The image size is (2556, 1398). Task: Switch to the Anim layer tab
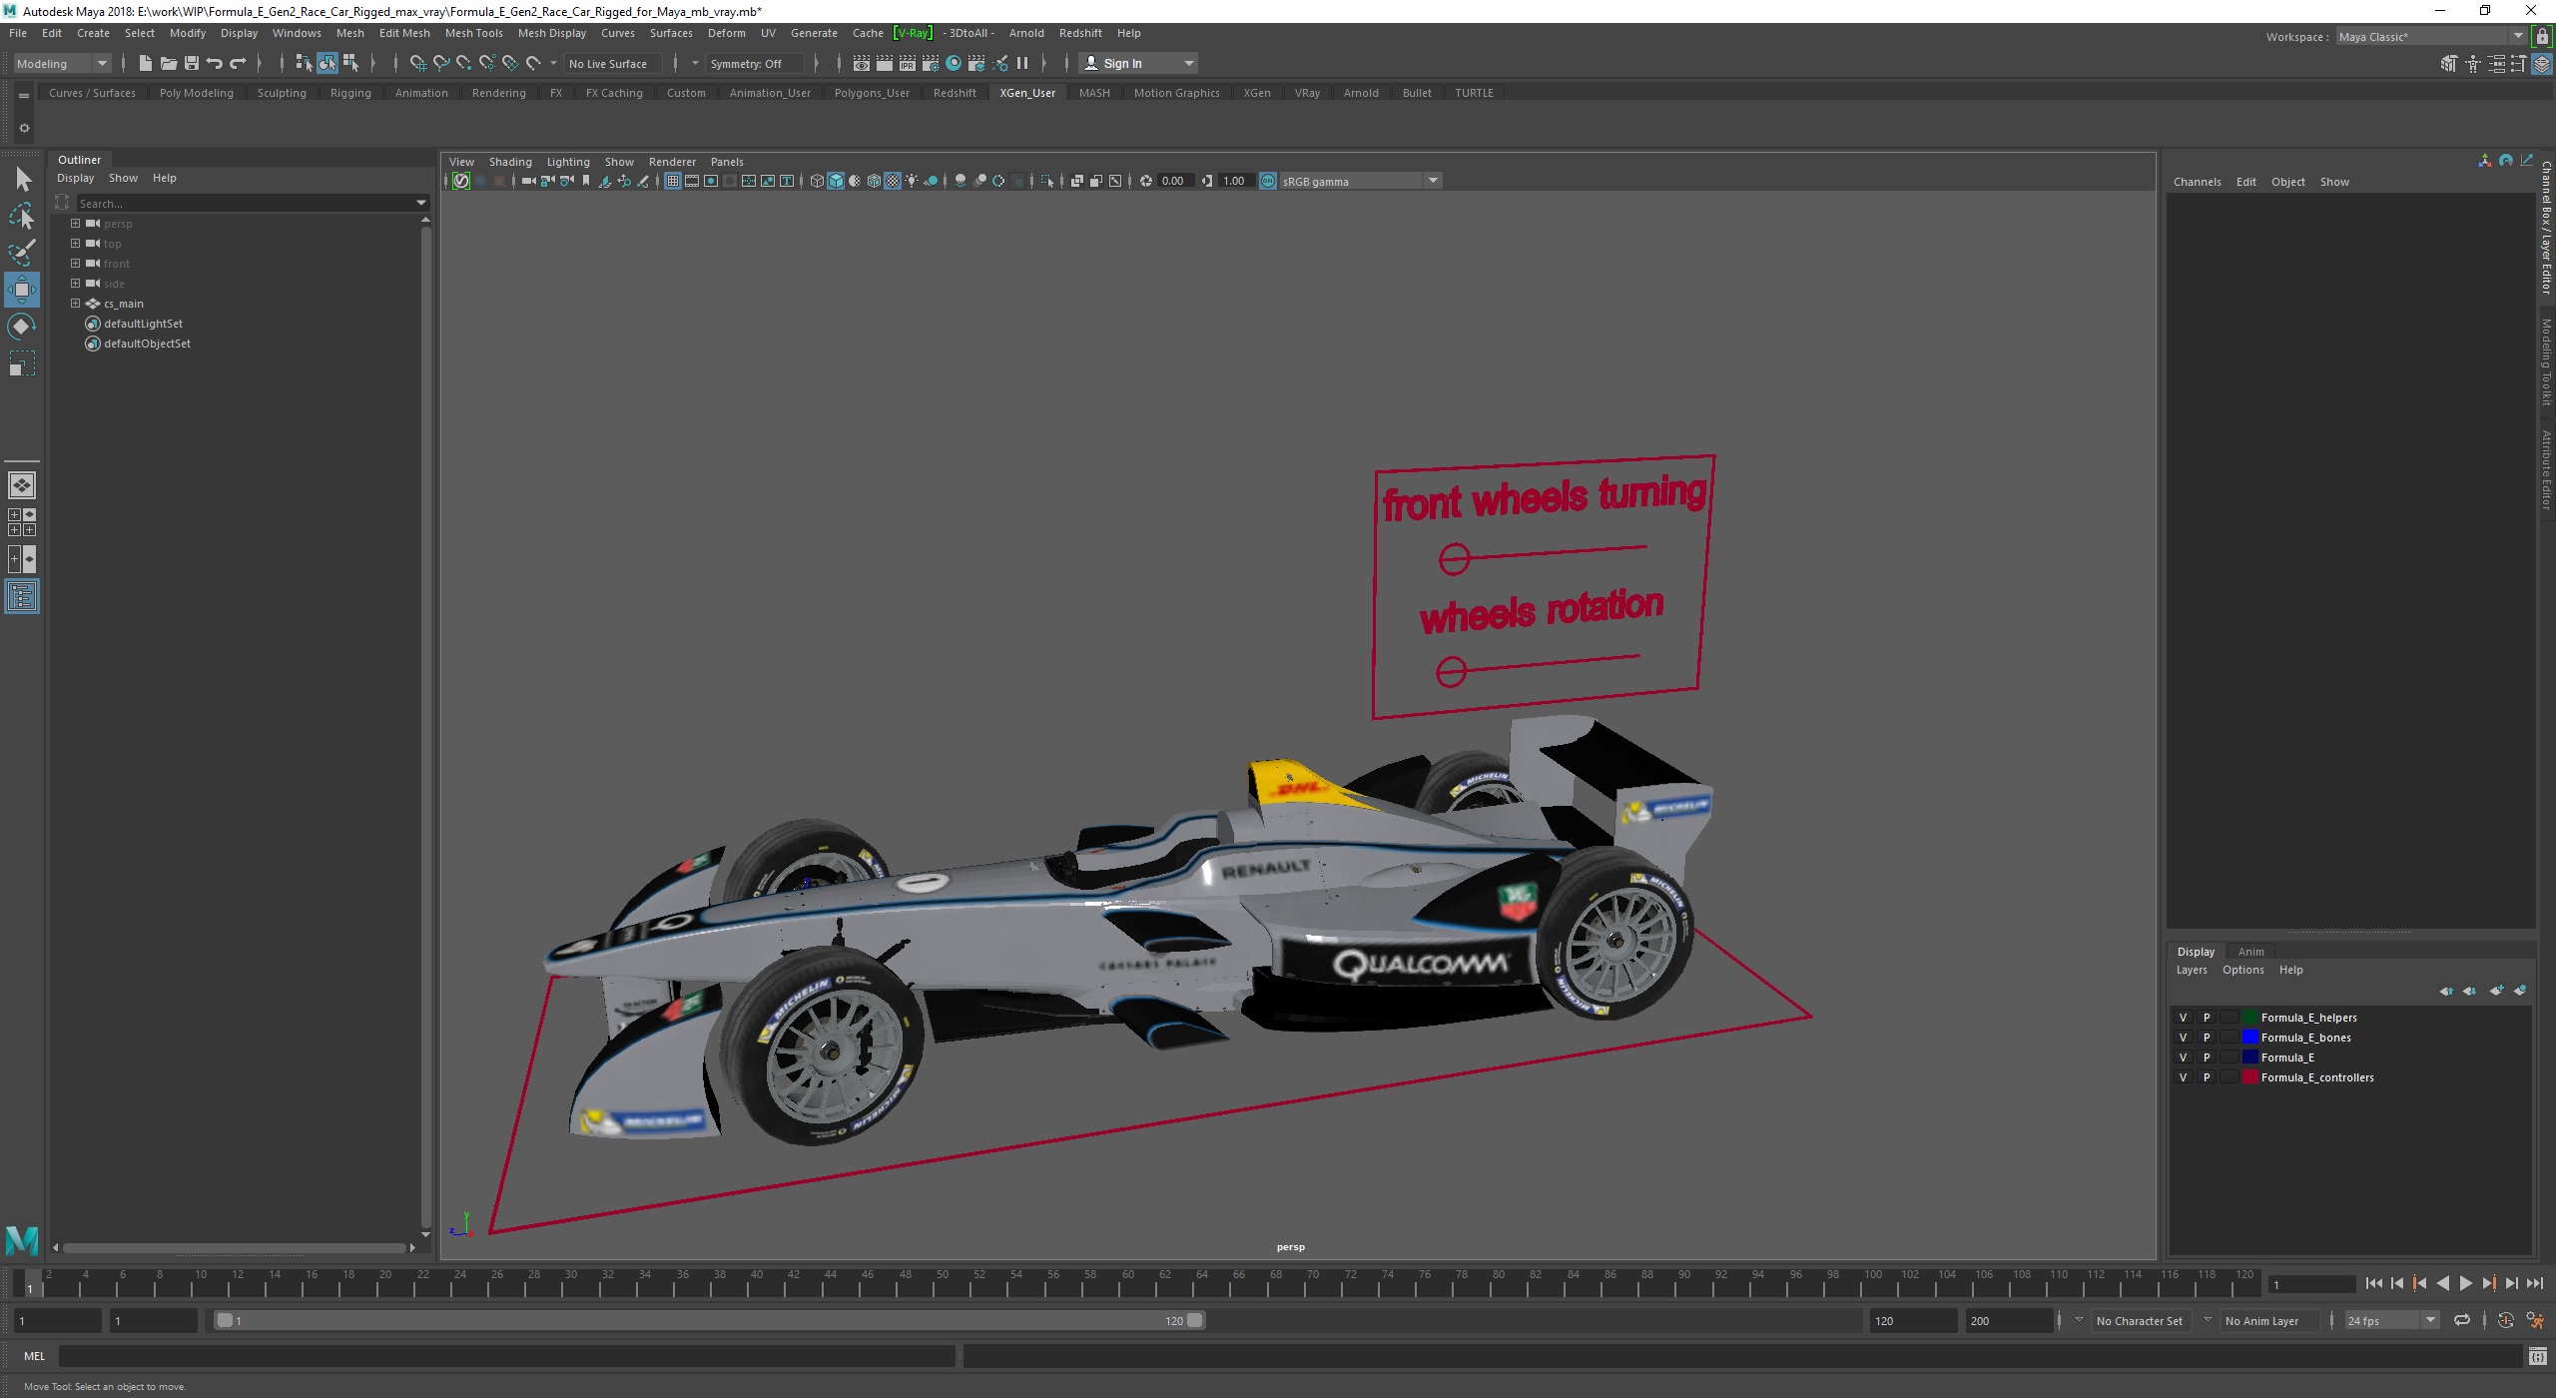(x=2250, y=952)
